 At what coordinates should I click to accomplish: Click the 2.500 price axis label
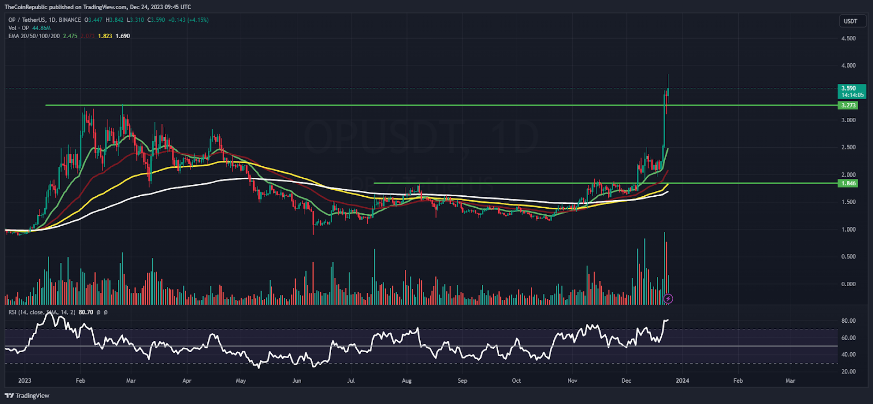(x=848, y=147)
